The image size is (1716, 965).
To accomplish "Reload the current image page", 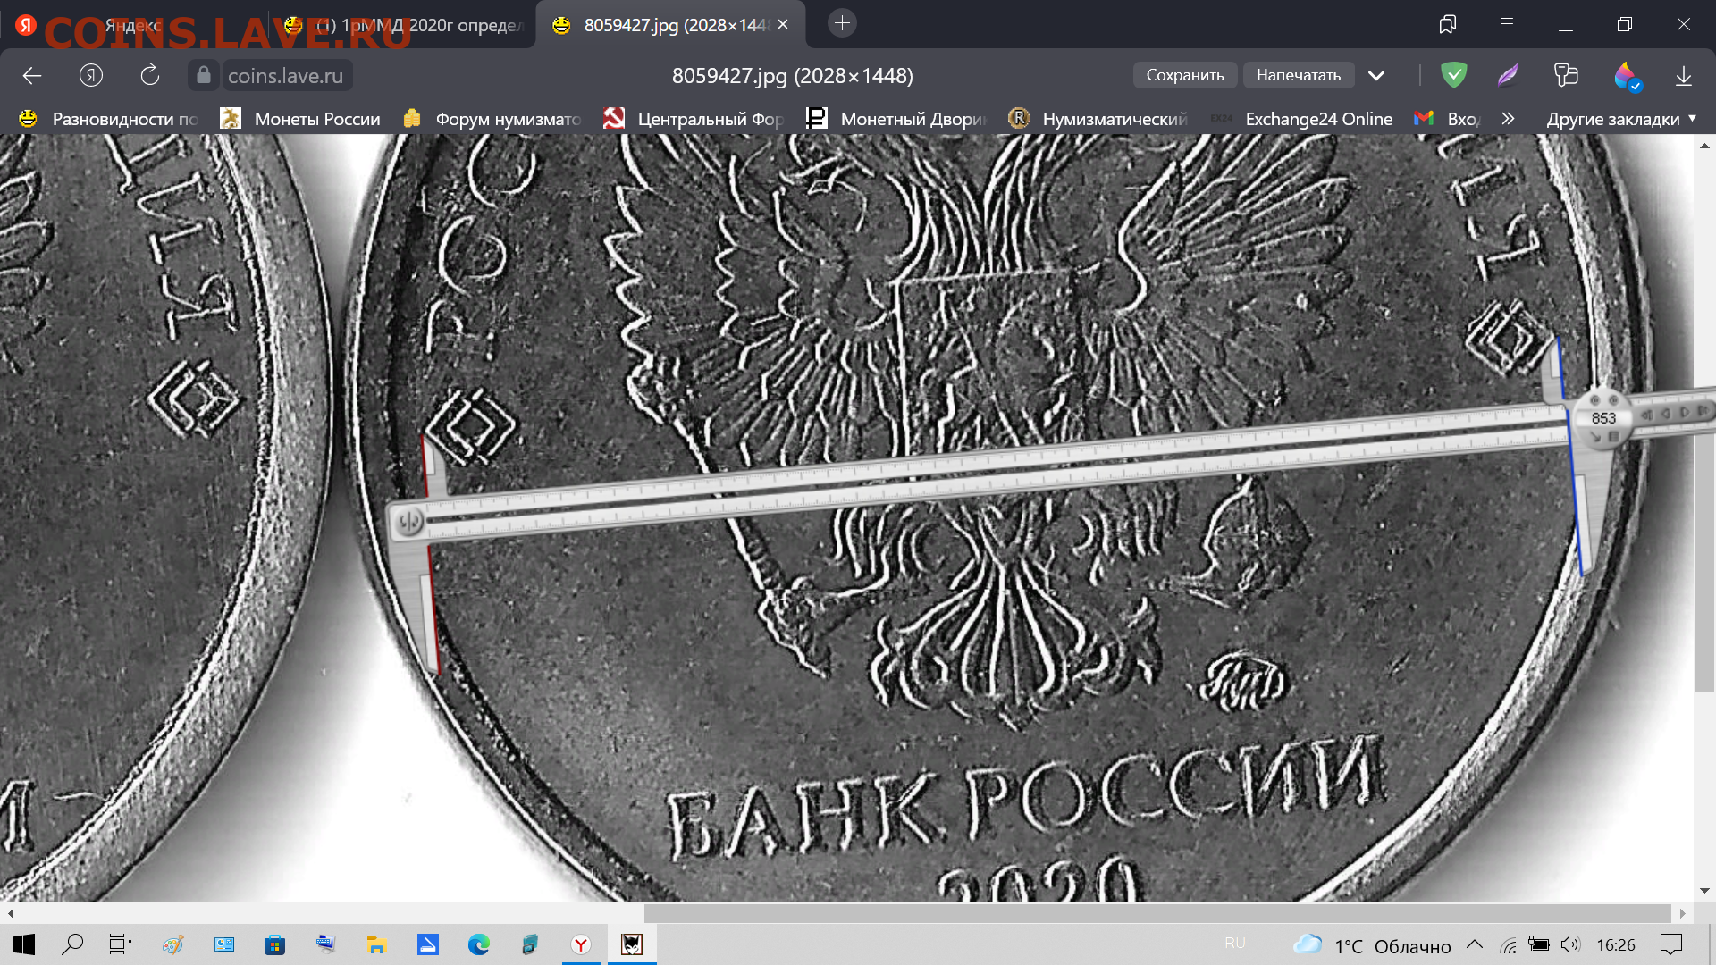I will (150, 75).
